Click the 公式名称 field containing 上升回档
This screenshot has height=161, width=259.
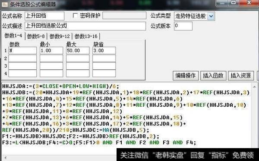click(x=44, y=16)
